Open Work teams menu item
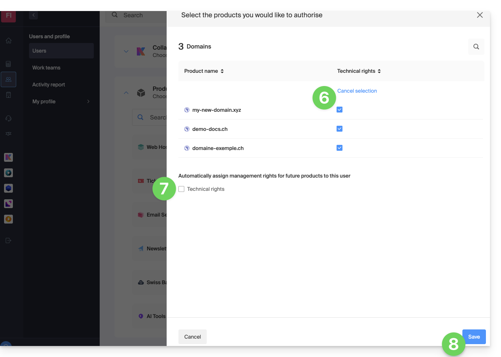Image resolution: width=501 pixels, height=357 pixels. pyautogui.click(x=46, y=68)
